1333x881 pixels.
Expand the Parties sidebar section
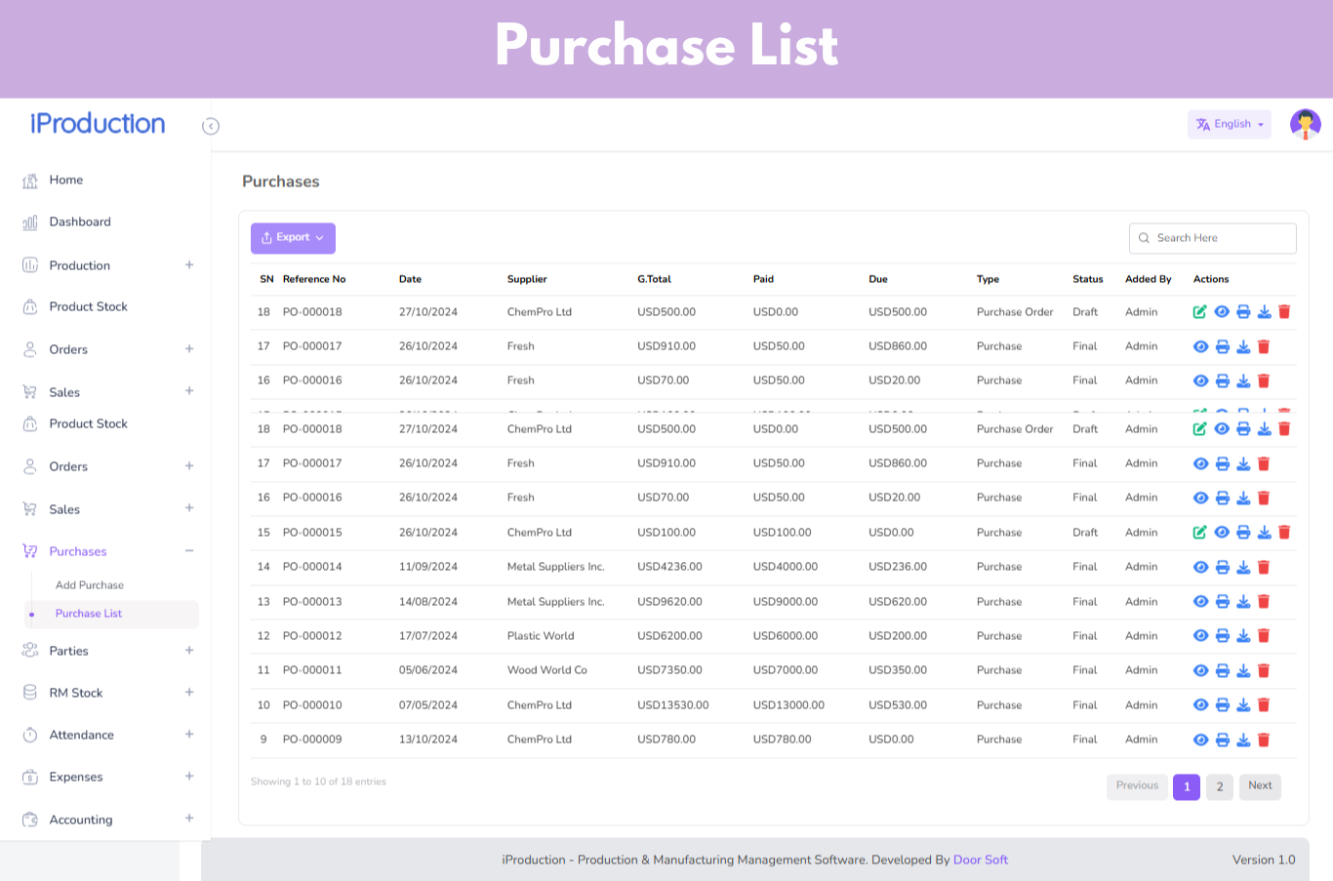click(x=189, y=651)
